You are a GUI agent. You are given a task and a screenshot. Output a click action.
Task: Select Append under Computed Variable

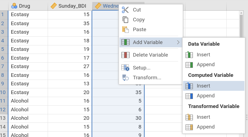(x=214, y=96)
